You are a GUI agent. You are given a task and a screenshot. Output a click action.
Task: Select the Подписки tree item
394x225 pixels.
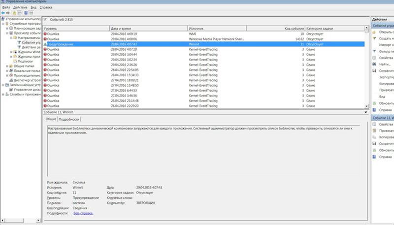25,61
